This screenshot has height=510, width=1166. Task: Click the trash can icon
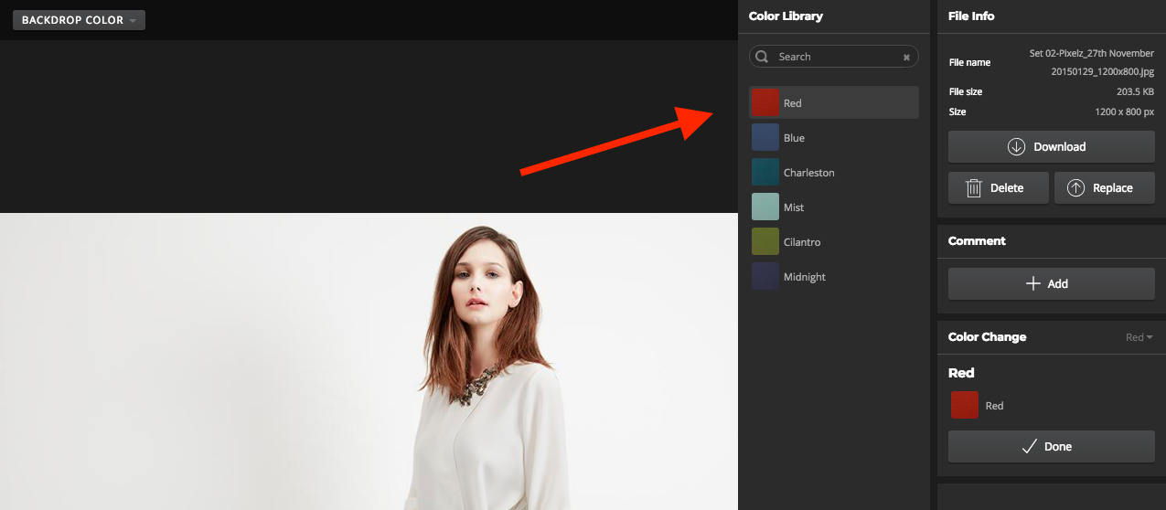pos(974,188)
